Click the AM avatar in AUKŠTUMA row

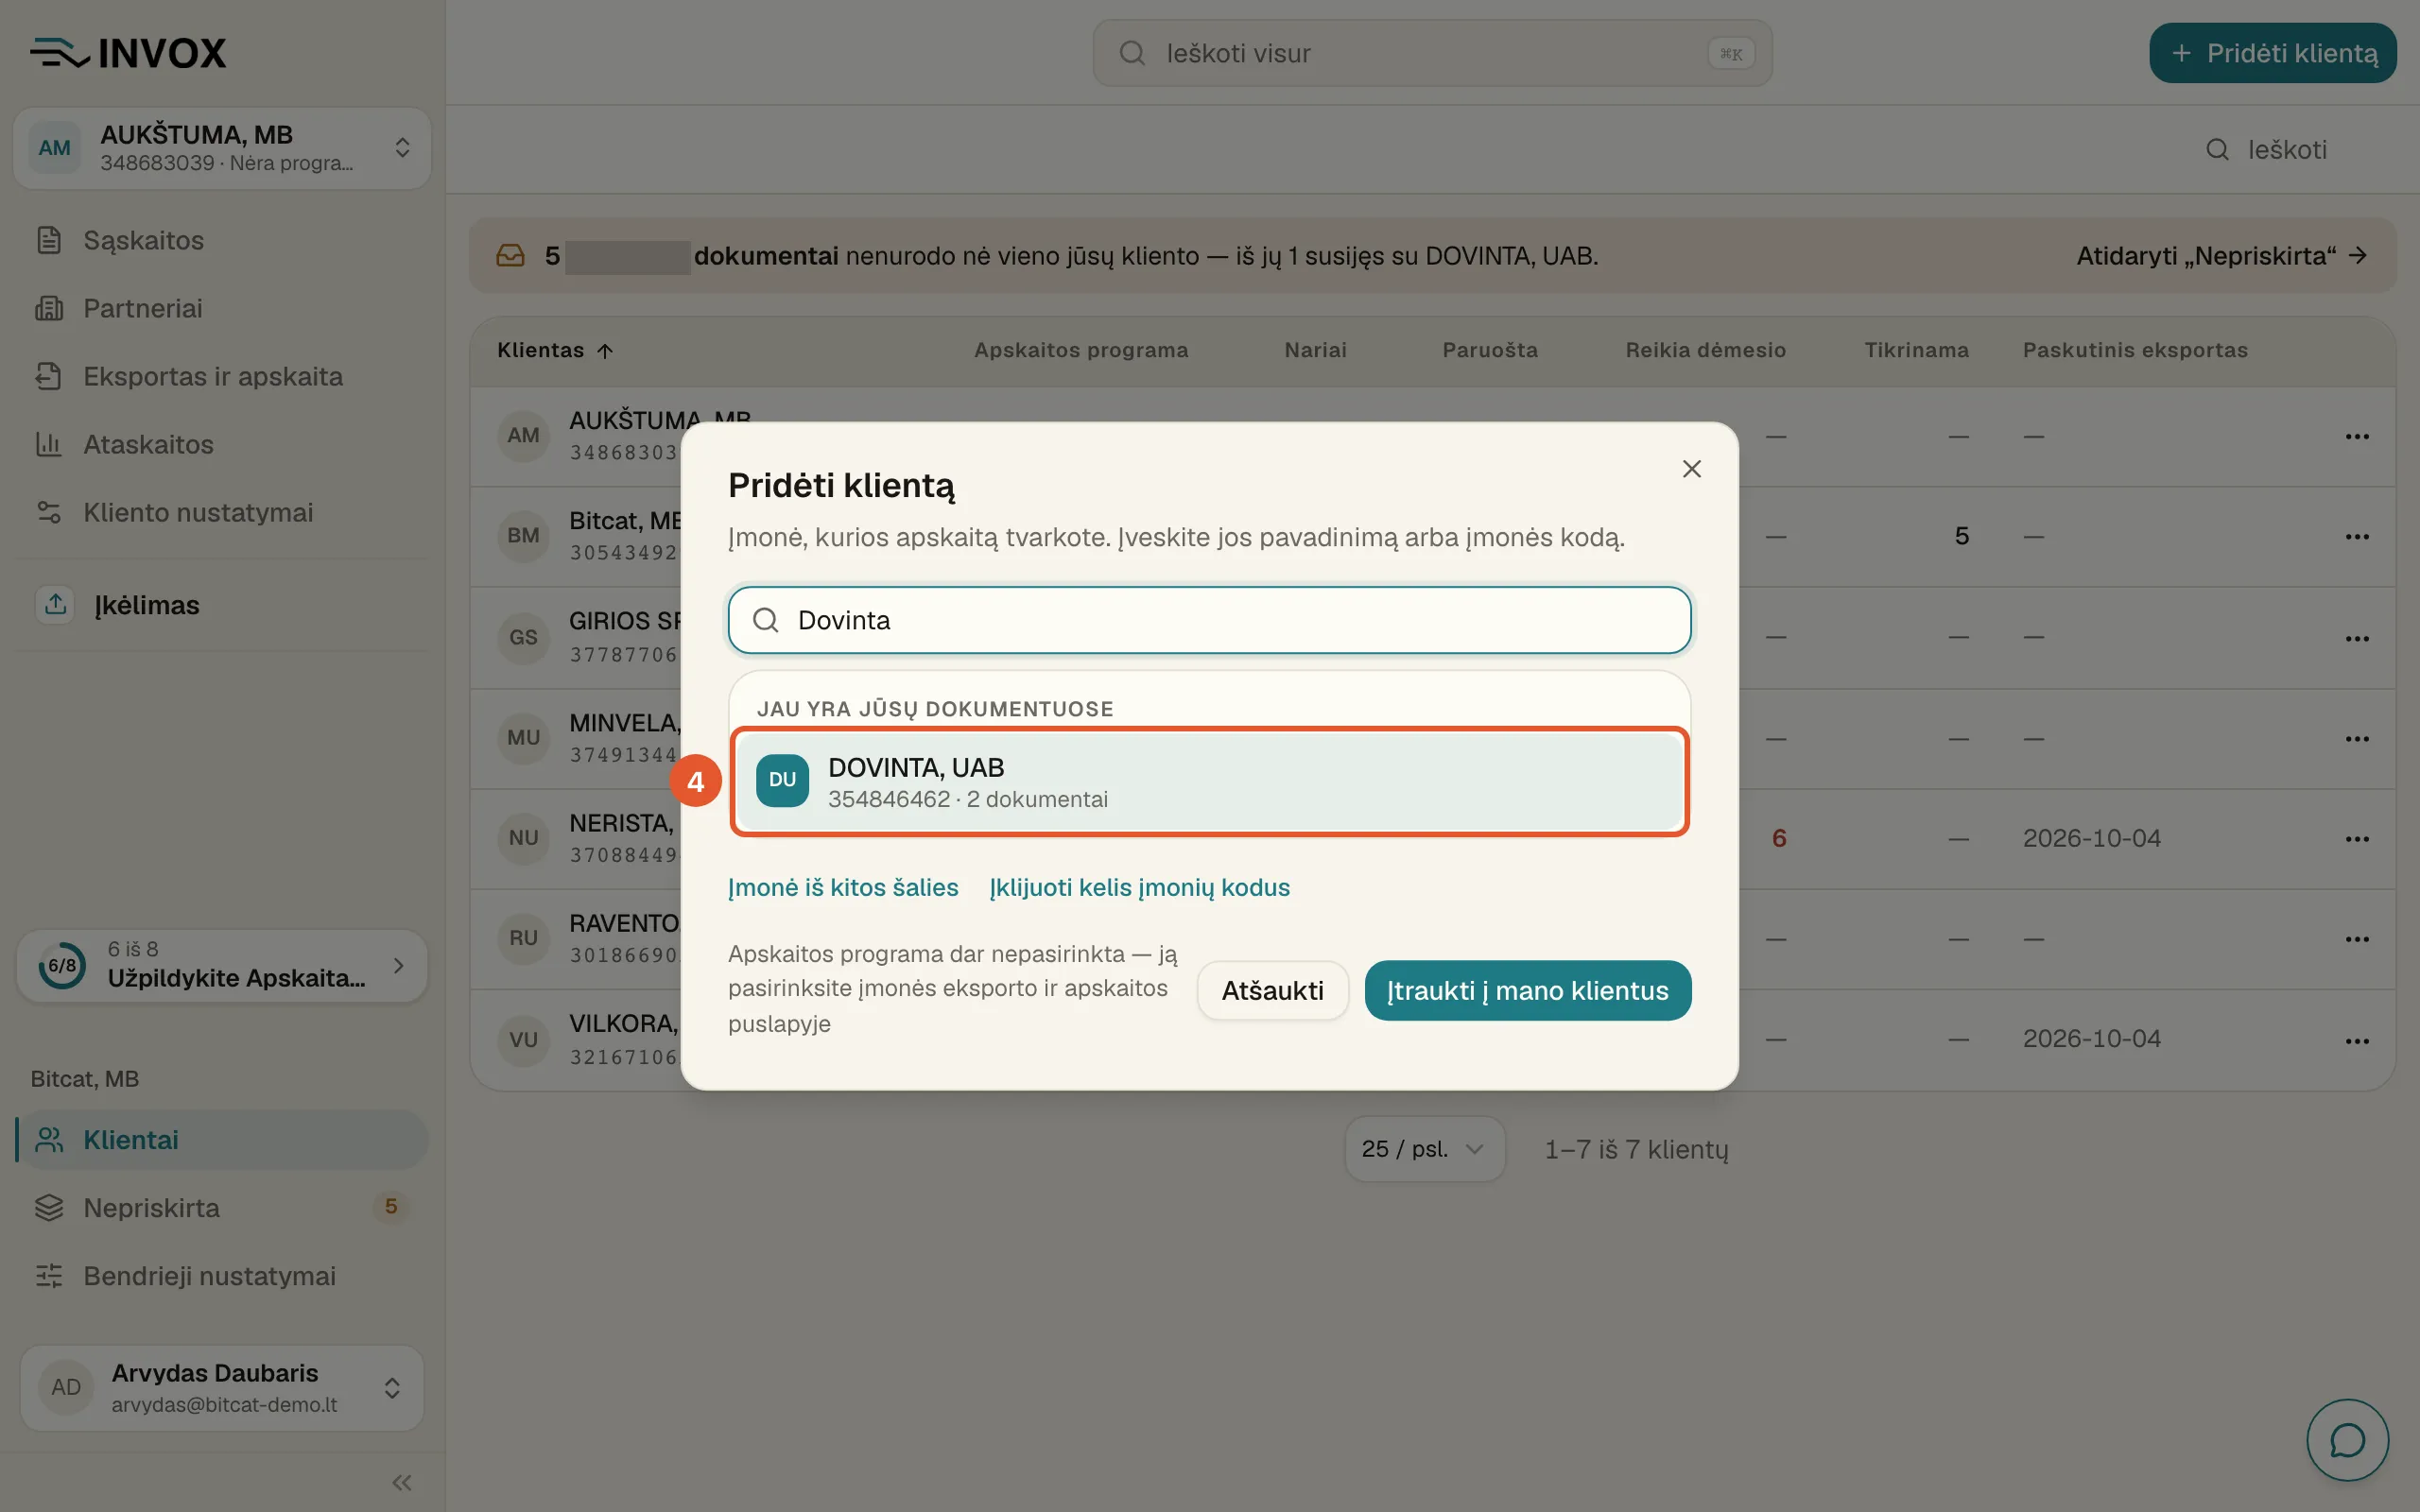coord(523,436)
